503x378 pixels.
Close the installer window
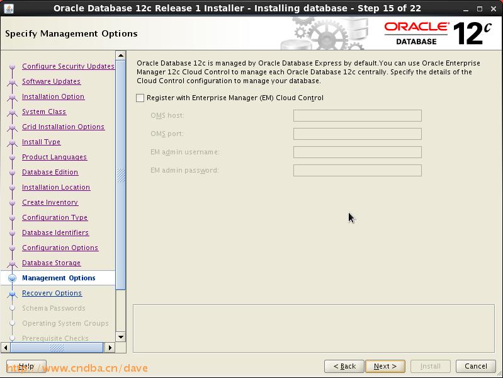pos(494,9)
